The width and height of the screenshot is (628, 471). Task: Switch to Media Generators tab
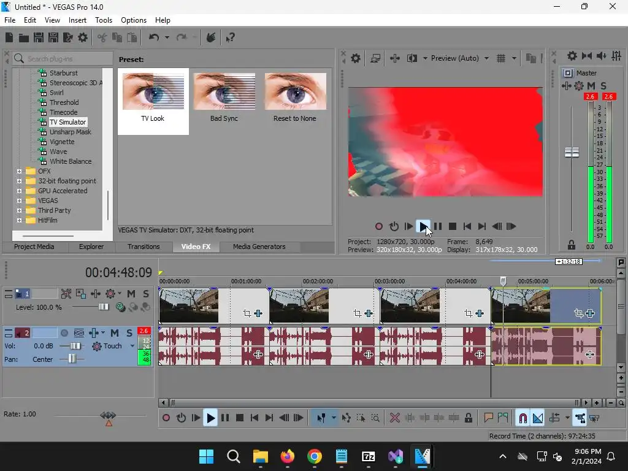[x=259, y=247]
